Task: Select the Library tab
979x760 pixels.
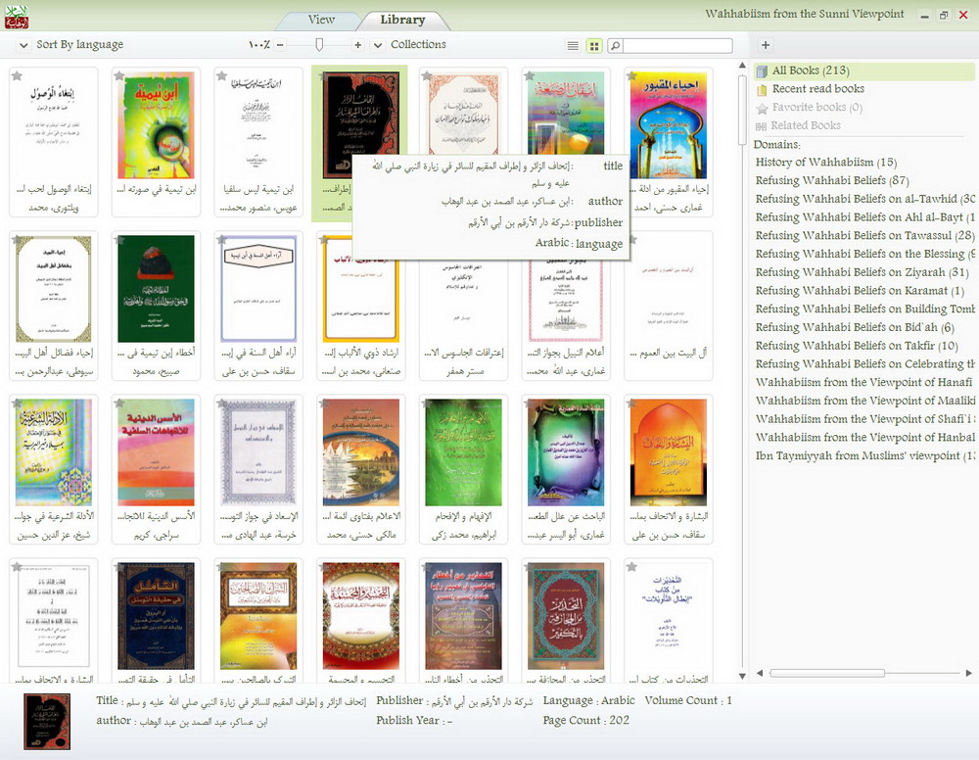Action: click(402, 20)
